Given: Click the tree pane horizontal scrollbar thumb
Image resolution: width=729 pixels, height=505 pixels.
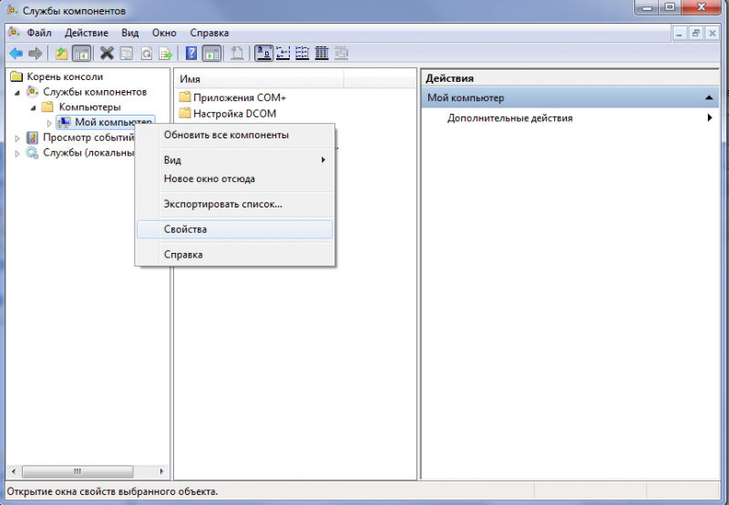Looking at the screenshot, I should tap(77, 471).
